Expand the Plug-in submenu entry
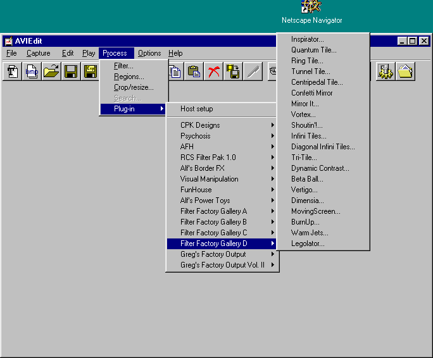Screen dimensions: 433x358 (x=134, y=109)
